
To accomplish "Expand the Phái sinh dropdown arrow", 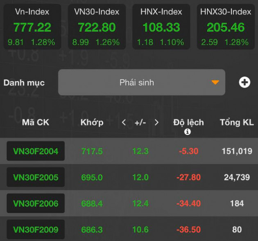I will (x=215, y=82).
